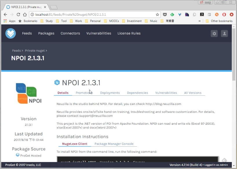This screenshot has width=237, height=169.
Task: Open the License Rules menu
Action: 129,33
